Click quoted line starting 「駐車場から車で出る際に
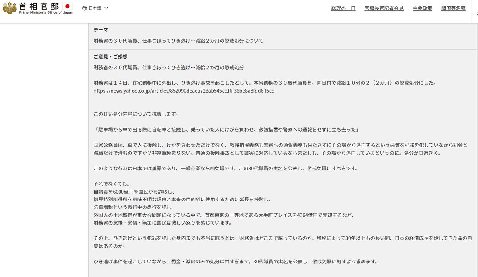Viewport: 478px width, 277px height. point(227,130)
